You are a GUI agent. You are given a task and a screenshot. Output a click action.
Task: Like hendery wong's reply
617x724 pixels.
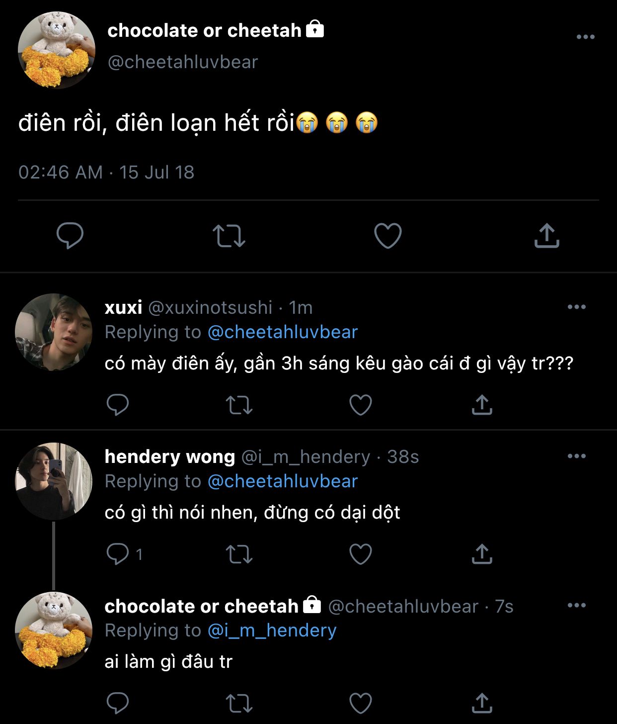pyautogui.click(x=360, y=554)
